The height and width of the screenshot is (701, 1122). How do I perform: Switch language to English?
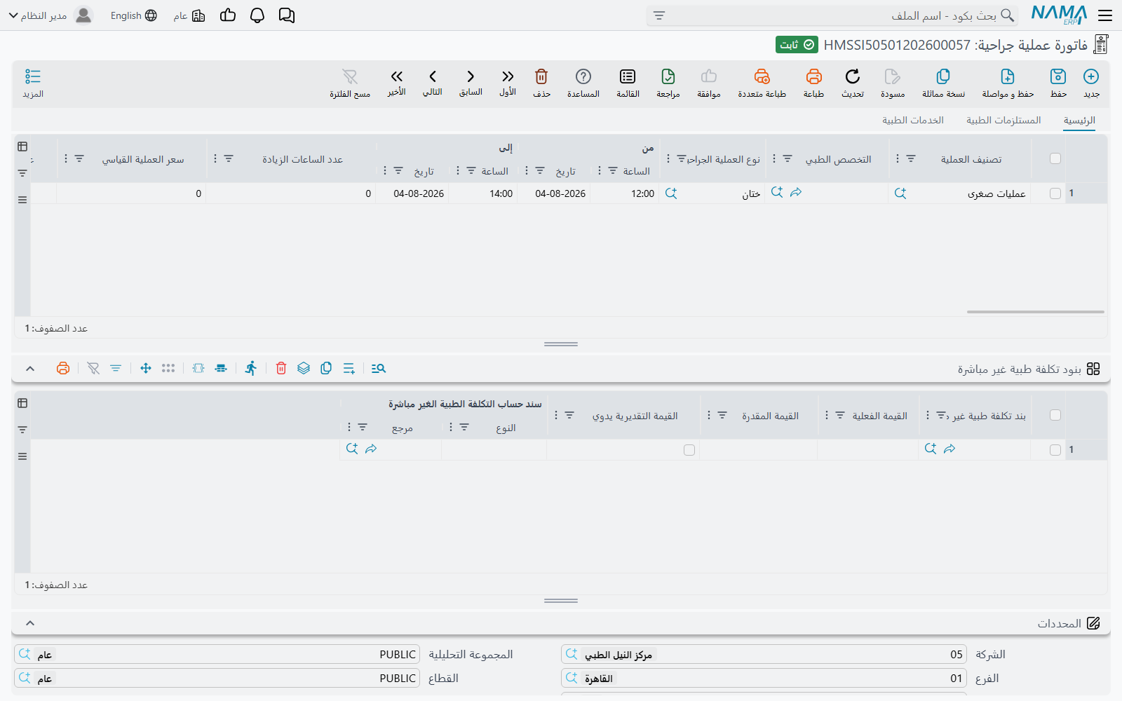click(134, 15)
